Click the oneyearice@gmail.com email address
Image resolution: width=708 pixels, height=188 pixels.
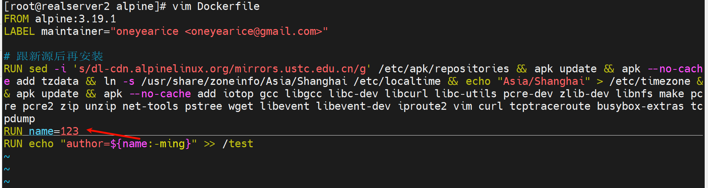click(253, 31)
